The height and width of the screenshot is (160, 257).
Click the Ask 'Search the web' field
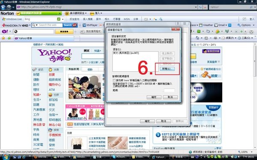point(50,25)
